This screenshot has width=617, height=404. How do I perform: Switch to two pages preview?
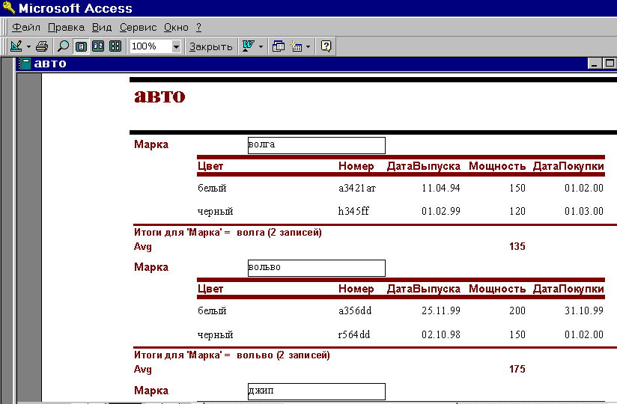(x=98, y=46)
